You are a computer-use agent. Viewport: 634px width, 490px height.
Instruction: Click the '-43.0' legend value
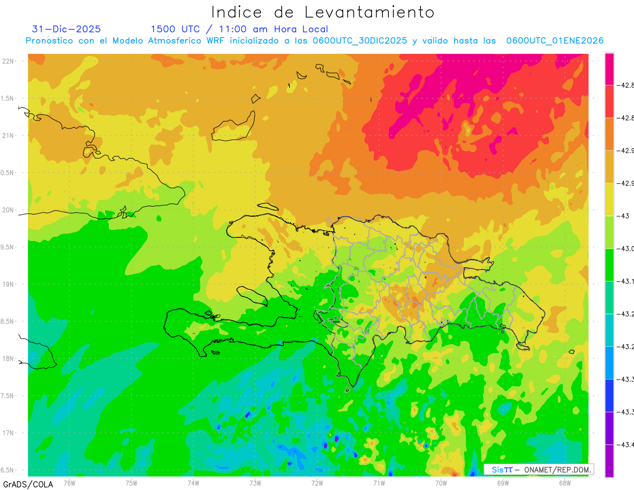[626, 248]
